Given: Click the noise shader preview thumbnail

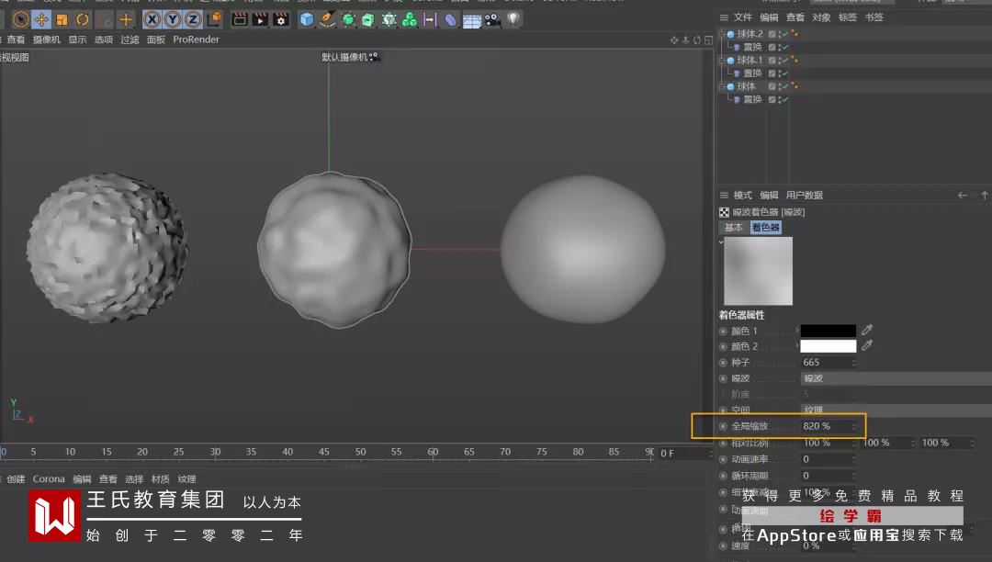Looking at the screenshot, I should (x=758, y=271).
